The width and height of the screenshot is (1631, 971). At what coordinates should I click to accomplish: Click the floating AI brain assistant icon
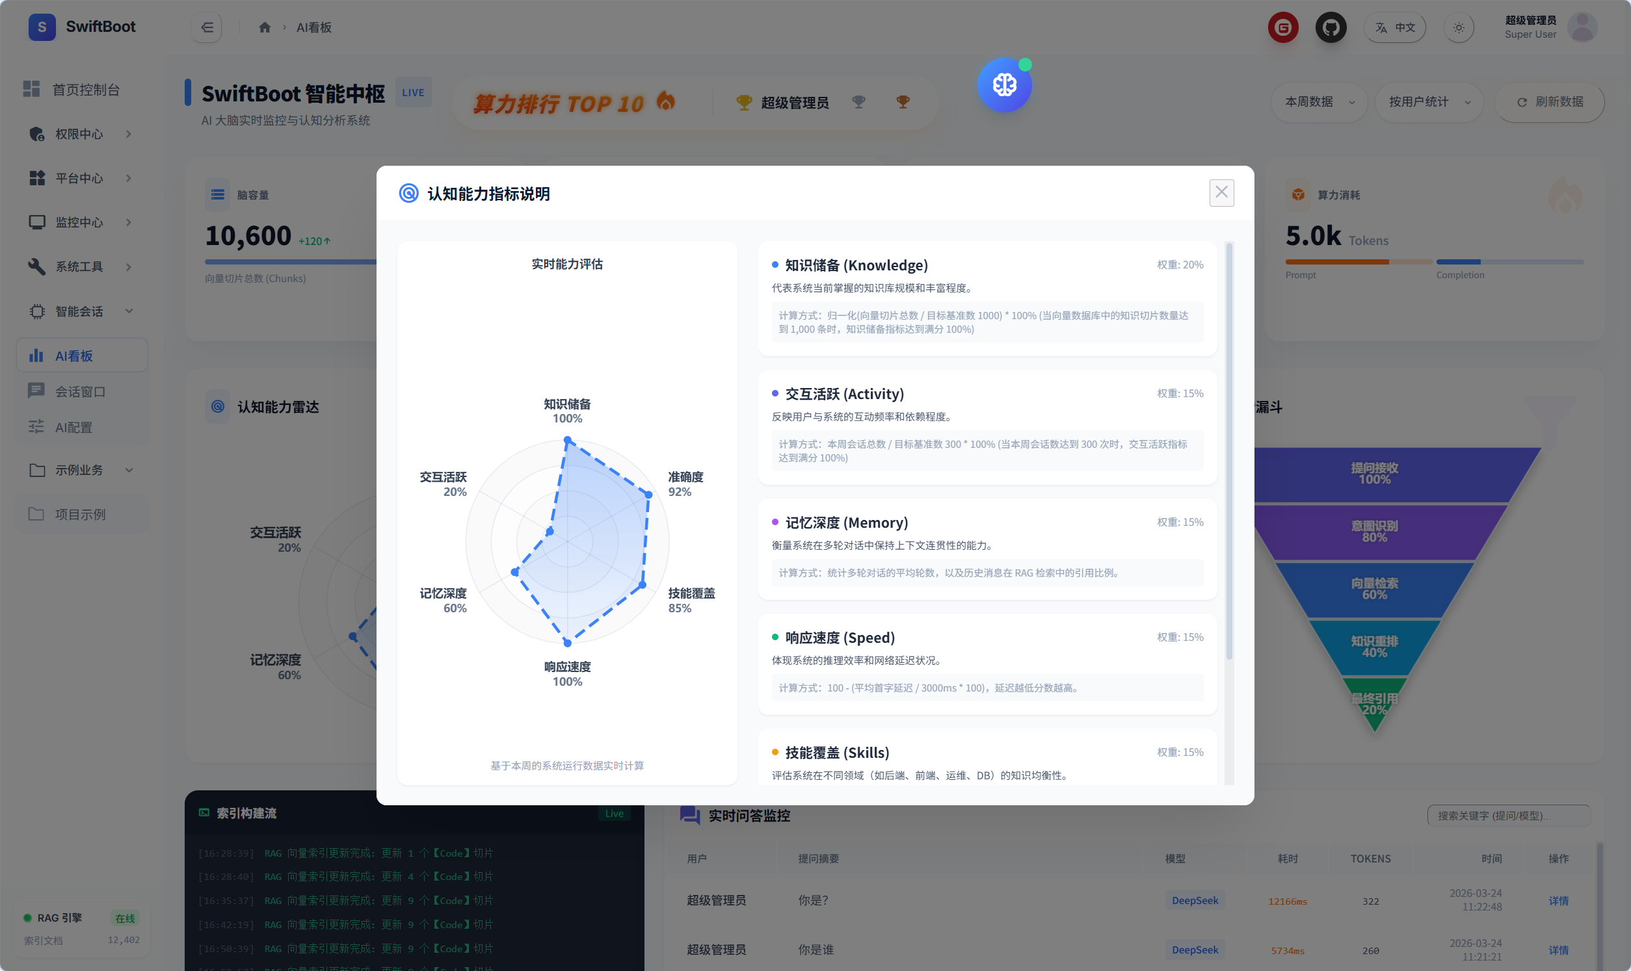[x=1004, y=85]
